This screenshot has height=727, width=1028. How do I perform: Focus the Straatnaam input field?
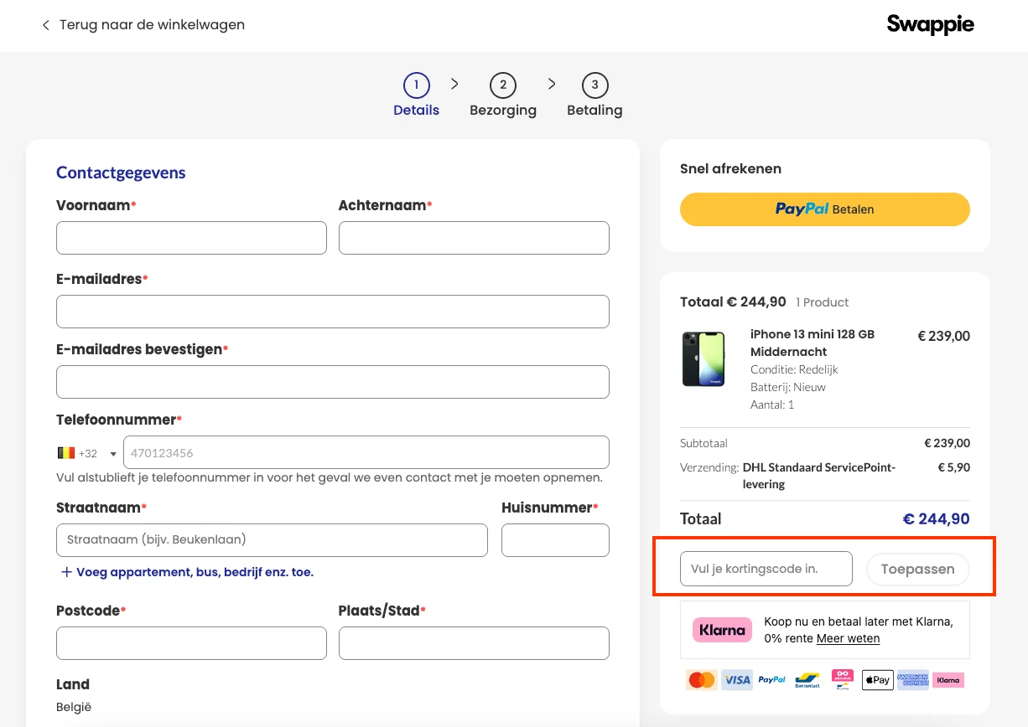click(x=272, y=540)
